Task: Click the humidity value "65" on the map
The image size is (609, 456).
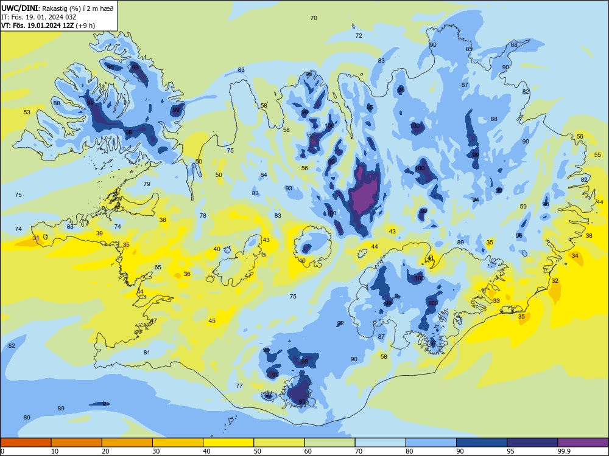Action: point(158,267)
